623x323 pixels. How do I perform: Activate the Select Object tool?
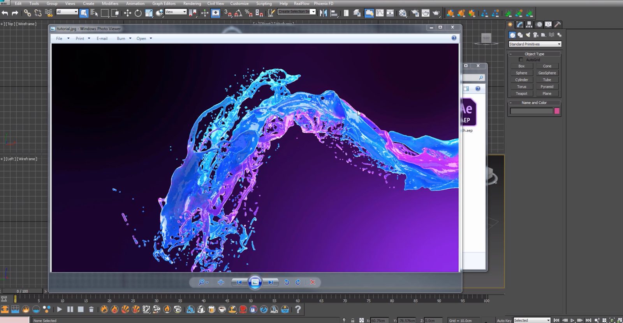(x=84, y=13)
